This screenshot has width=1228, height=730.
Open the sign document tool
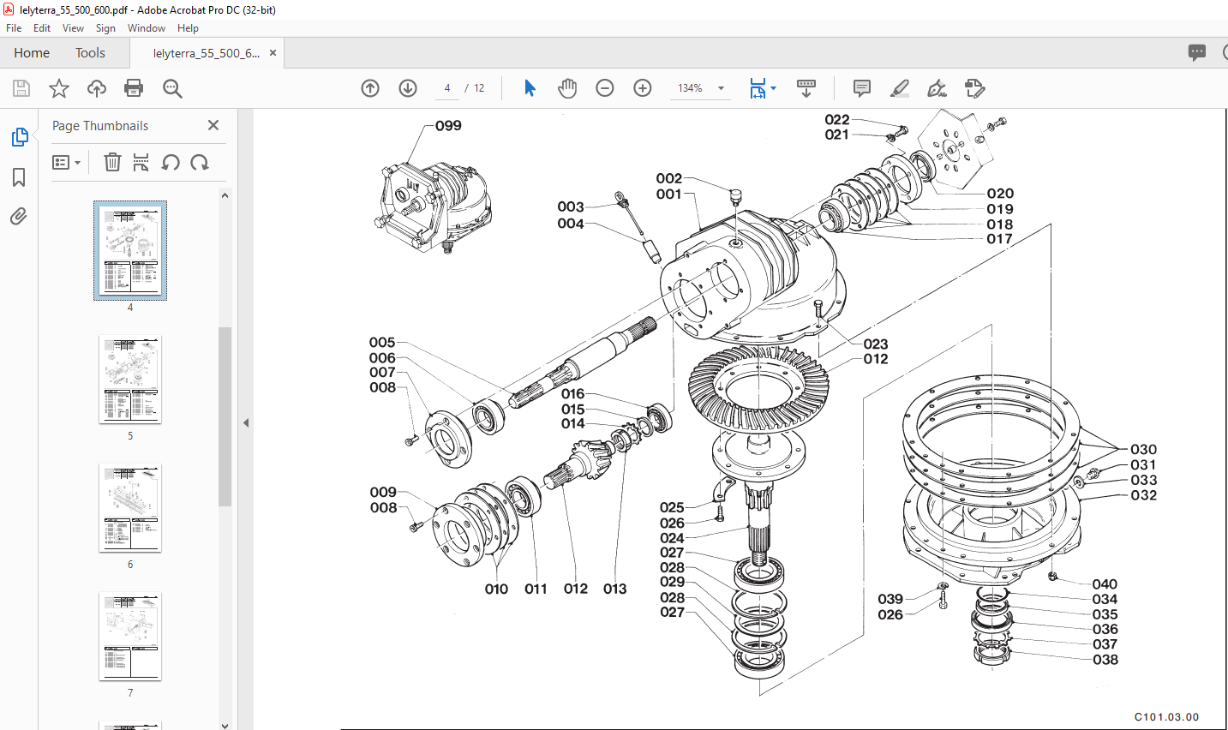point(937,88)
